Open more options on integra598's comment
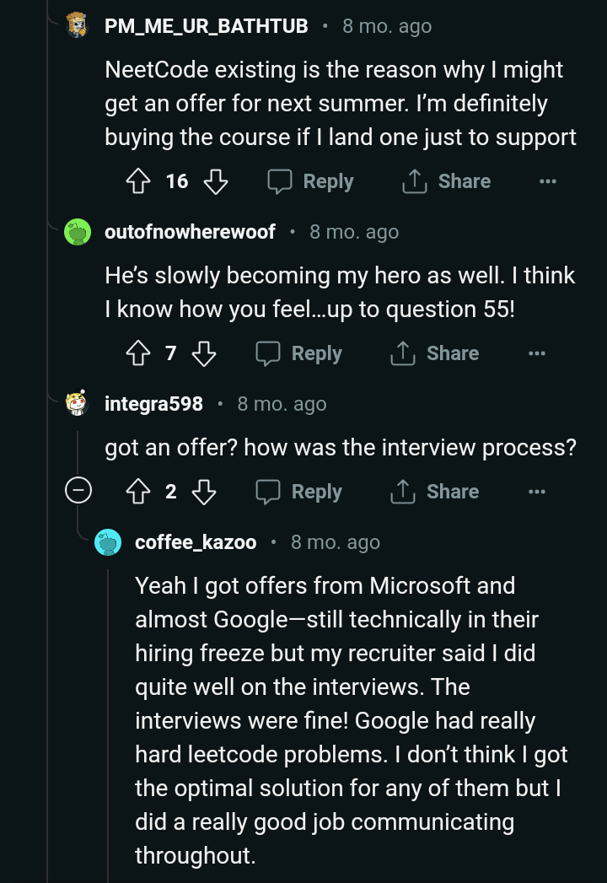The height and width of the screenshot is (883, 607). [536, 492]
